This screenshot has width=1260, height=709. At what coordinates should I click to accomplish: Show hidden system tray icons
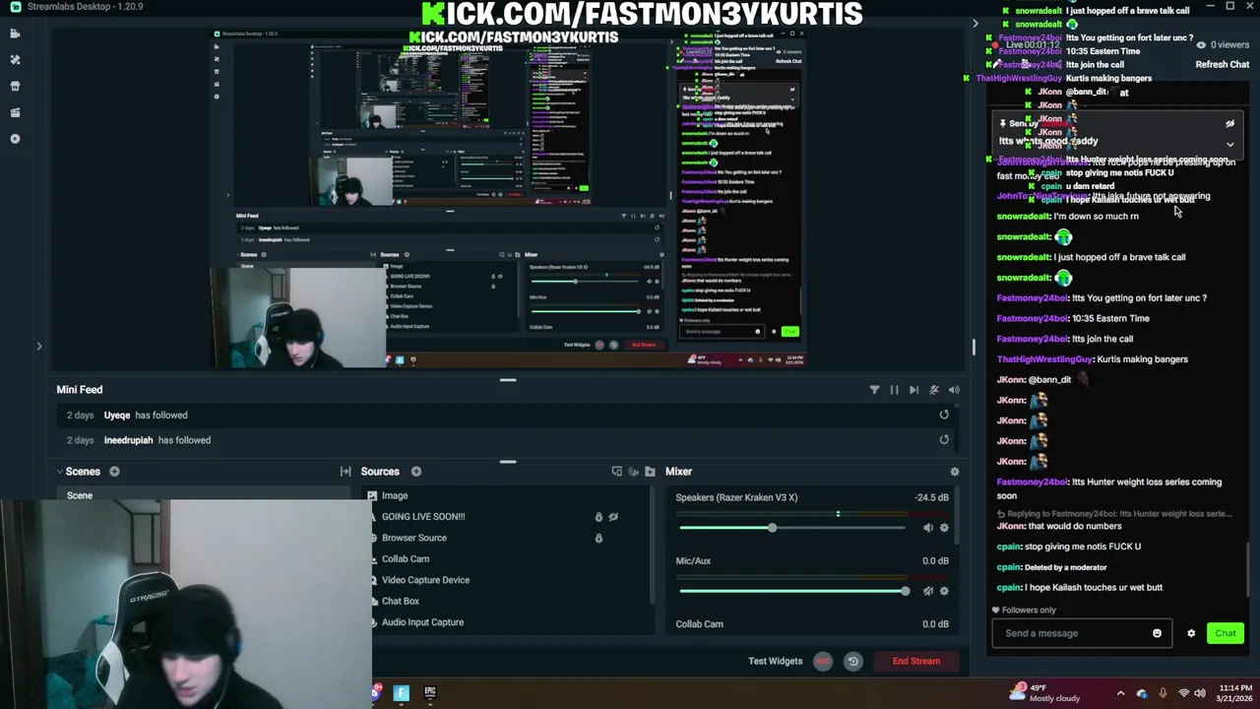(x=1120, y=693)
